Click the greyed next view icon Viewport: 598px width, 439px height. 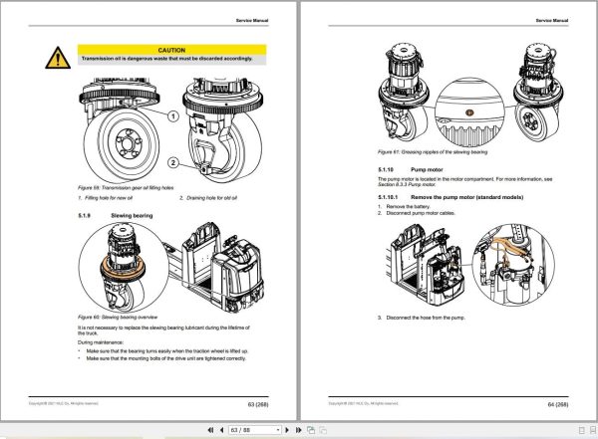coord(323,430)
